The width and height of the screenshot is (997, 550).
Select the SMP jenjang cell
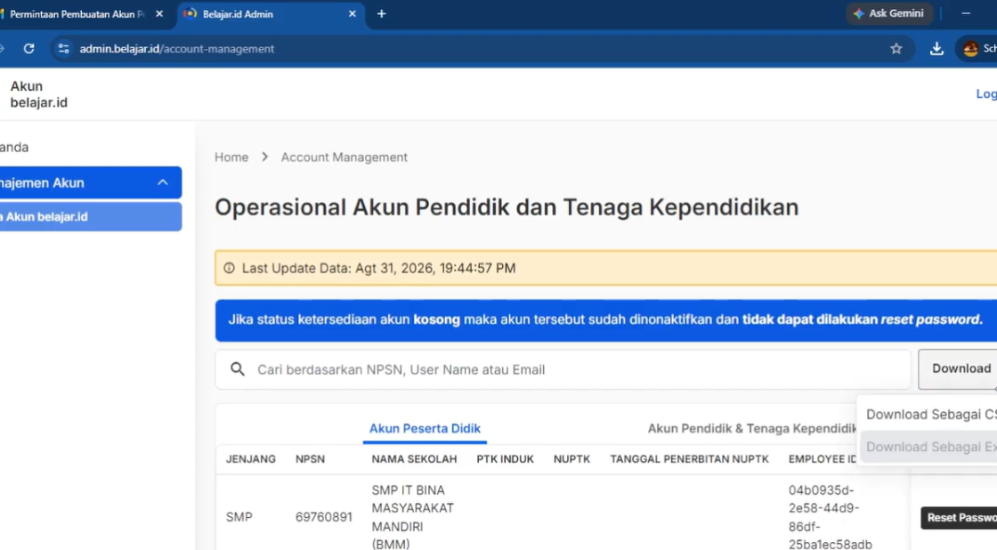click(239, 518)
